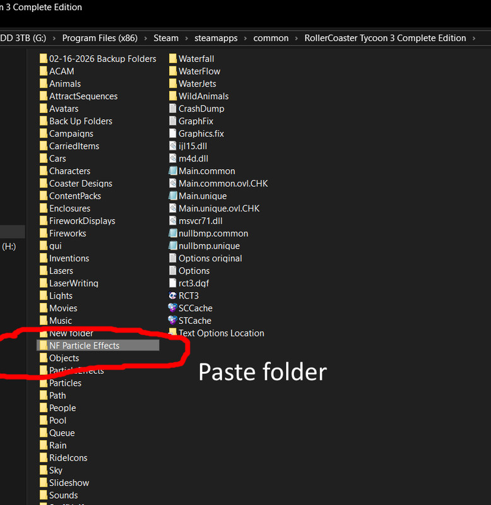Image resolution: width=491 pixels, height=505 pixels.
Task: Select the Back Up Folders entry
Action: pos(81,121)
